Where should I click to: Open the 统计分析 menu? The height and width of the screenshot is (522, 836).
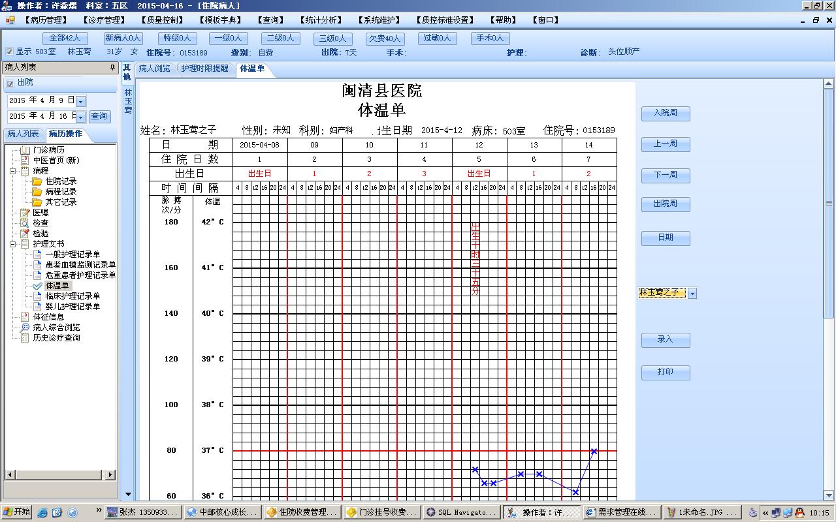[321, 20]
